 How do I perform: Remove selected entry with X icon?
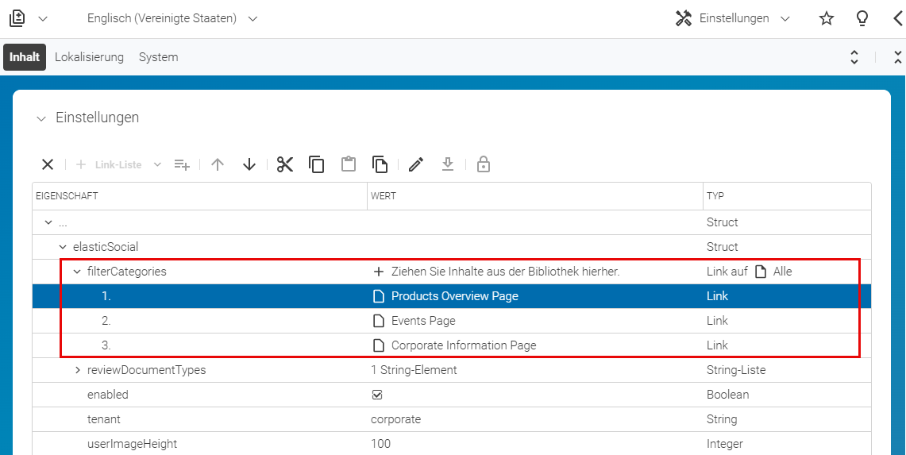point(48,165)
